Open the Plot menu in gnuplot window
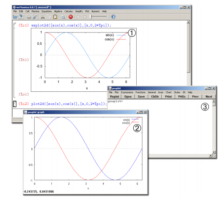 (x=116, y=92)
